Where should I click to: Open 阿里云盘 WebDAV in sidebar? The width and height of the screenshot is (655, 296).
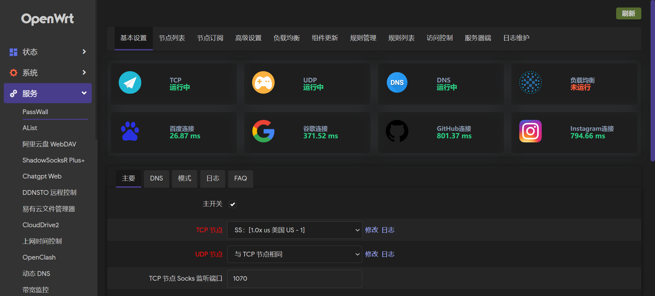click(x=49, y=144)
